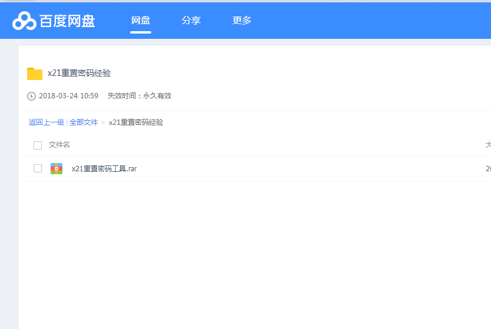This screenshot has height=329, width=491.
Task: Click the 文件名 column header
Action: pos(59,145)
